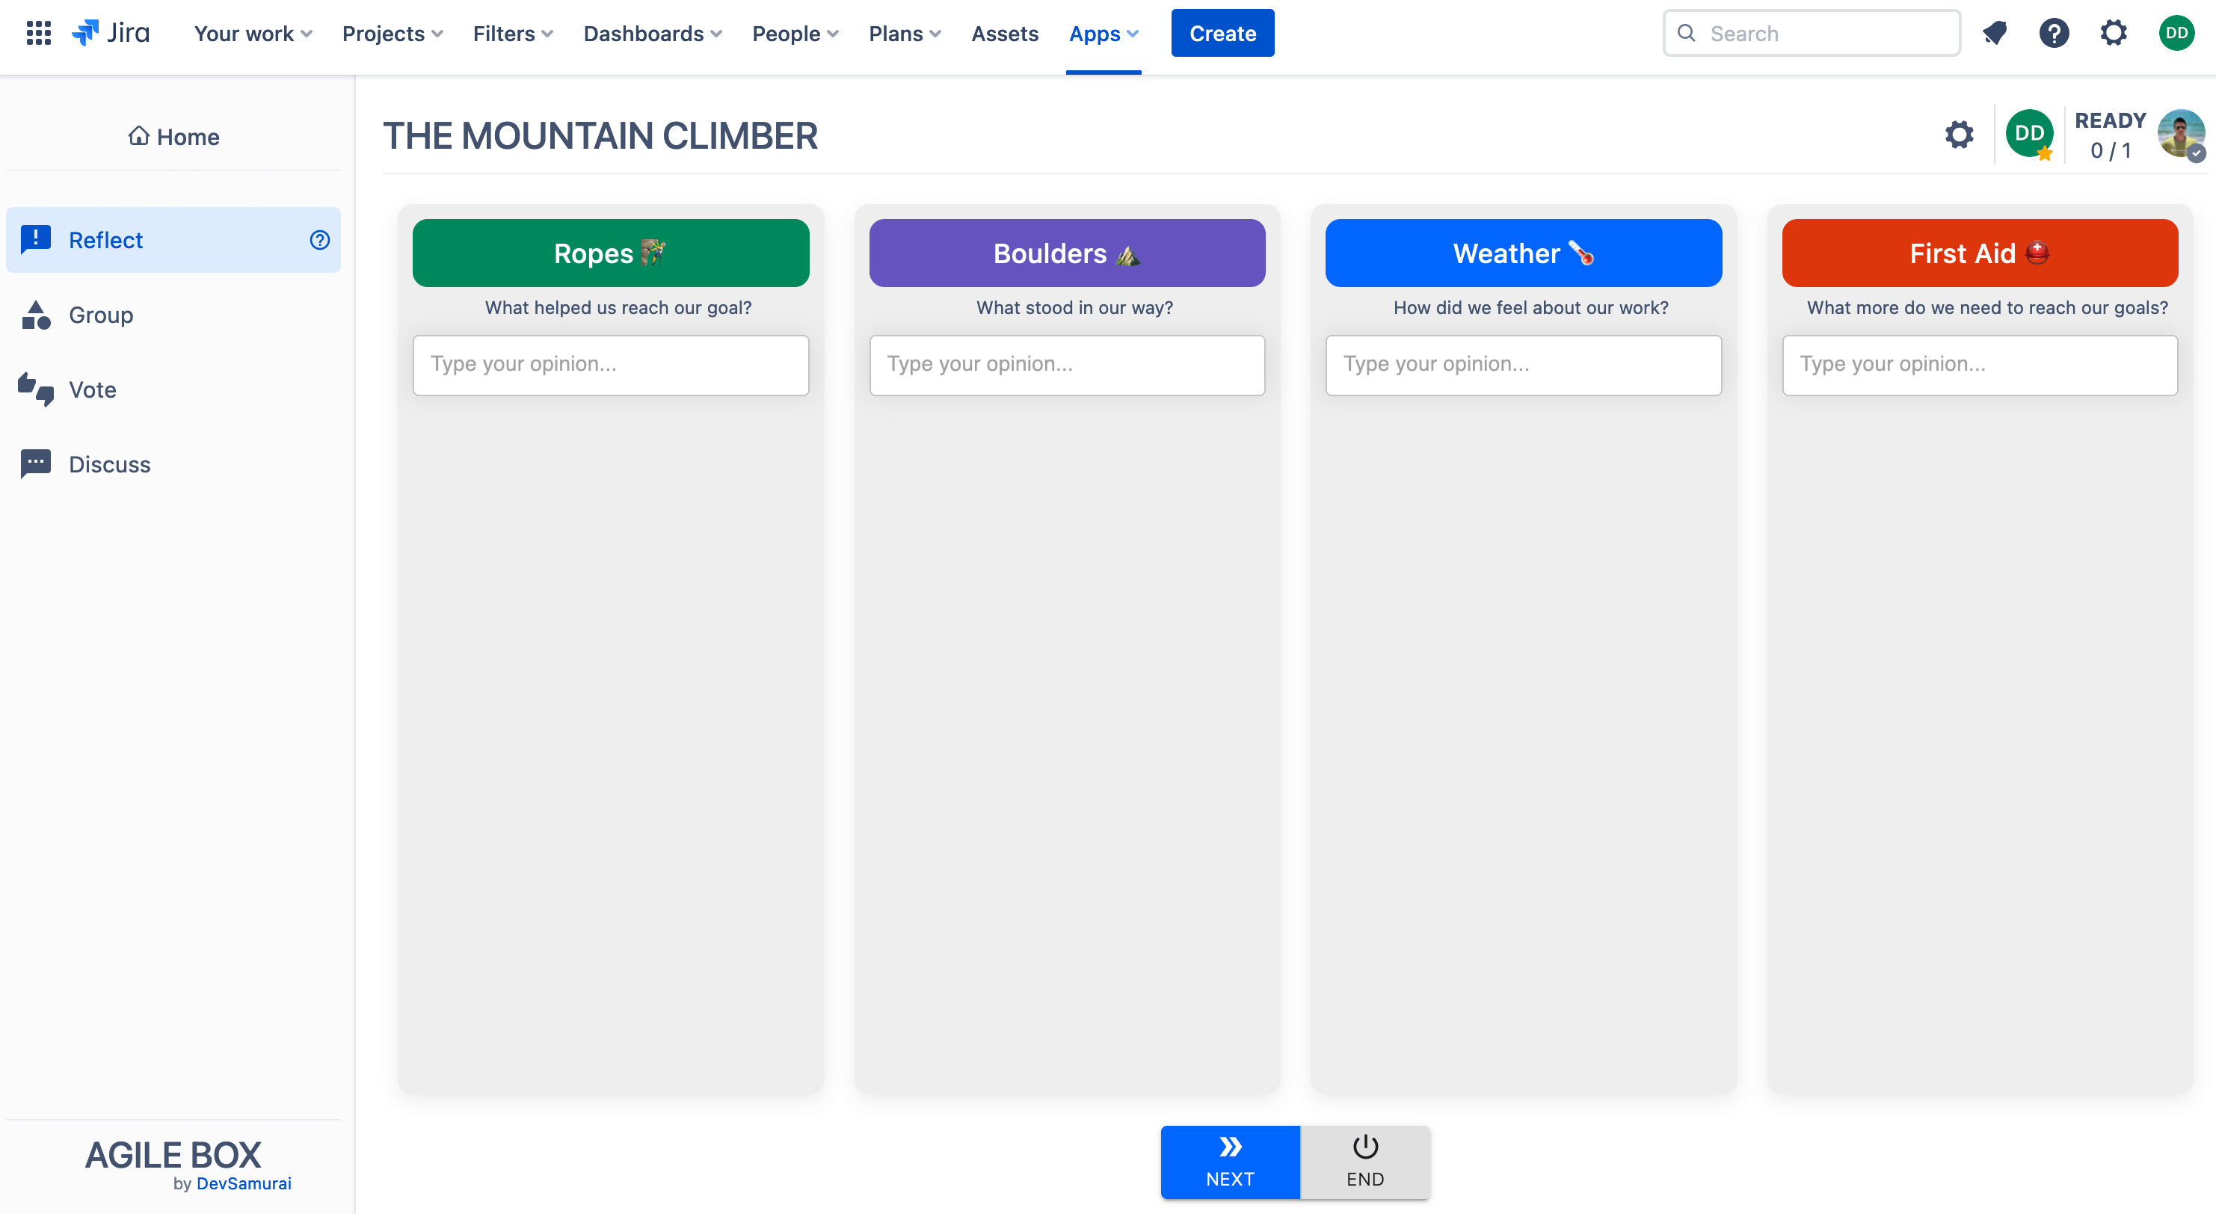
Task: Open the Assets menu item
Action: click(x=1004, y=34)
